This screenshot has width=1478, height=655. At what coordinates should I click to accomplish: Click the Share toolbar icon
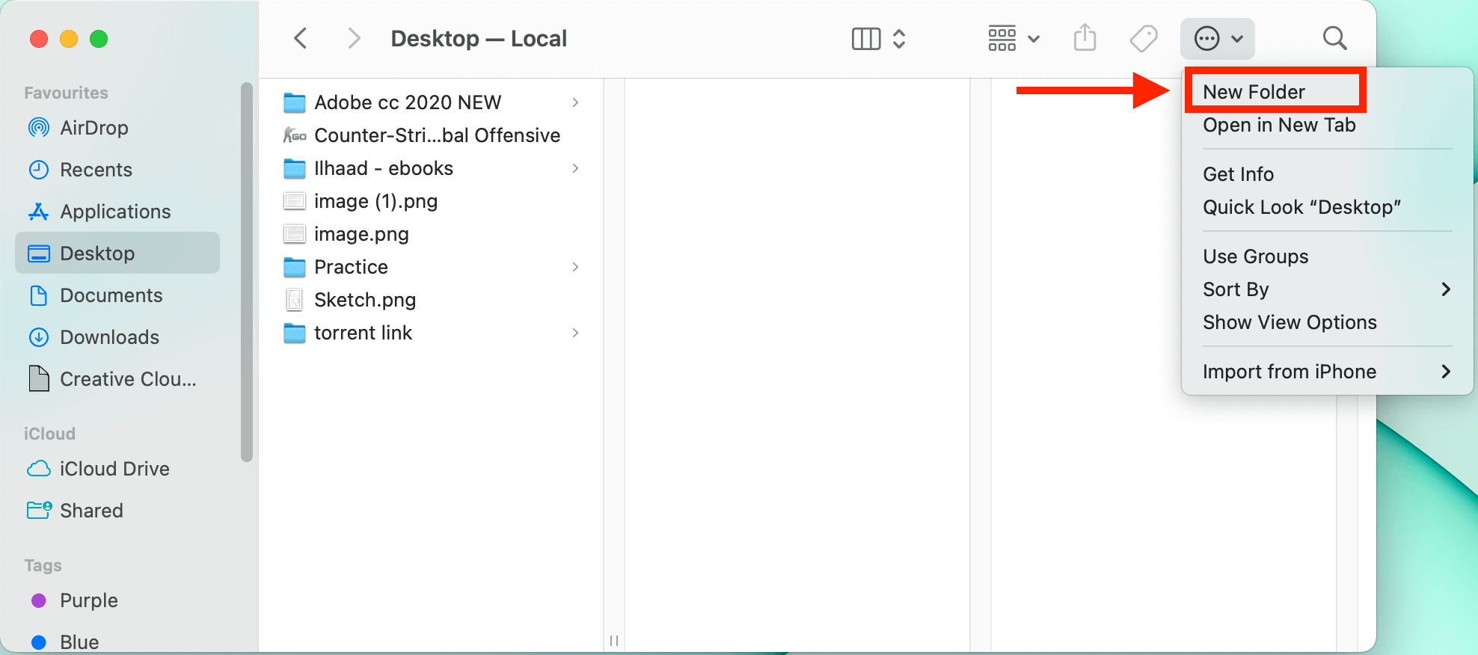click(1085, 37)
